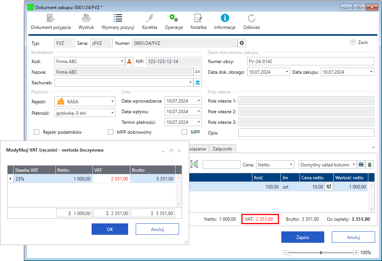Expand the Rejestr KASA dropdown
382x261 pixels.
[112, 101]
